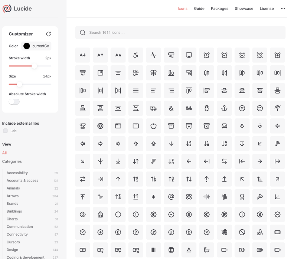Reset customizer with the refresh icon
The height and width of the screenshot is (259, 287).
point(49,34)
